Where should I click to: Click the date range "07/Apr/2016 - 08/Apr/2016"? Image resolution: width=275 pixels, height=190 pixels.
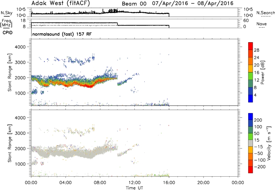(193, 3)
